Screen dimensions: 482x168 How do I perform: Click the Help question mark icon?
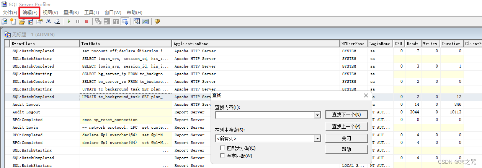click(157, 21)
